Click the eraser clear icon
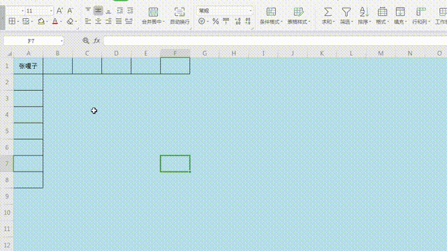Viewport: 447px width, 251px height. pyautogui.click(x=70, y=21)
